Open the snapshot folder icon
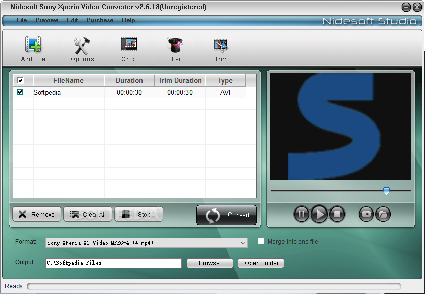Screen dimensions: 425x294 tap(383, 214)
